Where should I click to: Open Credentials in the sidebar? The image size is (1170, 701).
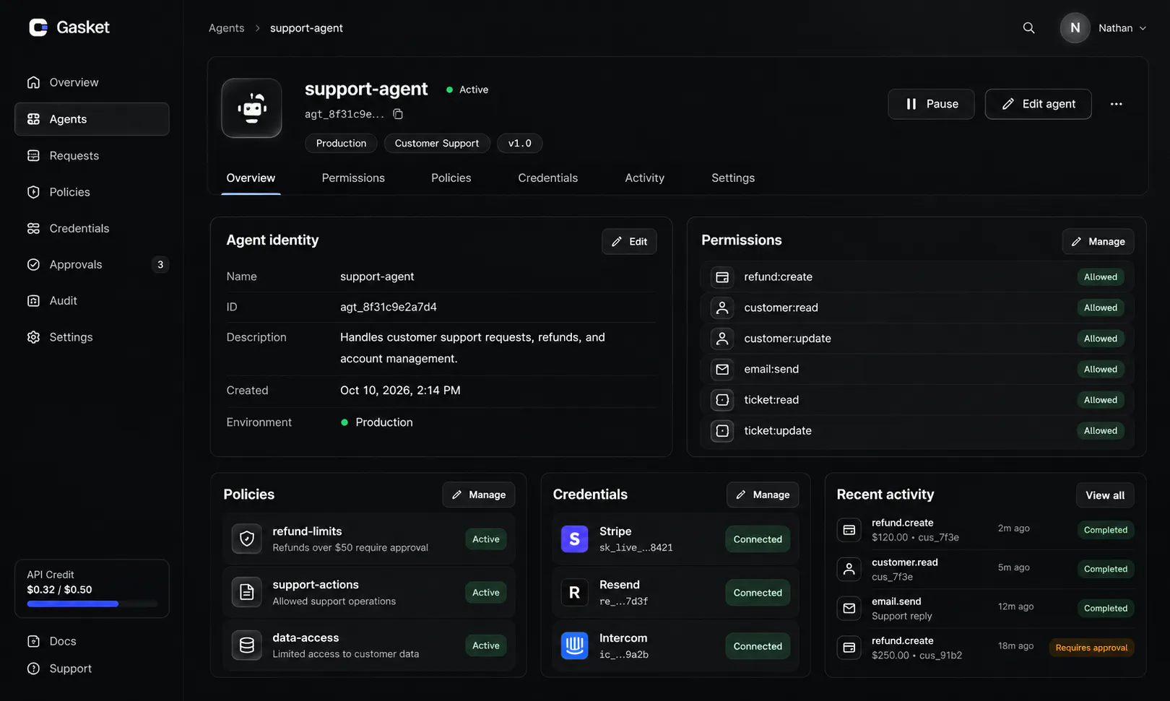[92, 228]
